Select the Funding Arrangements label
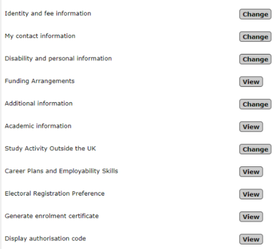The width and height of the screenshot is (277, 249). pyautogui.click(x=39, y=81)
